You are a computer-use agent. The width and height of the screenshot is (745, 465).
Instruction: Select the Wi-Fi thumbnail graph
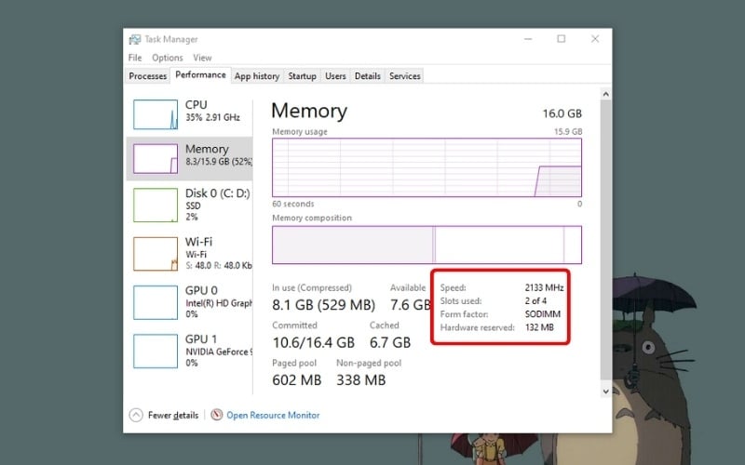click(x=156, y=254)
